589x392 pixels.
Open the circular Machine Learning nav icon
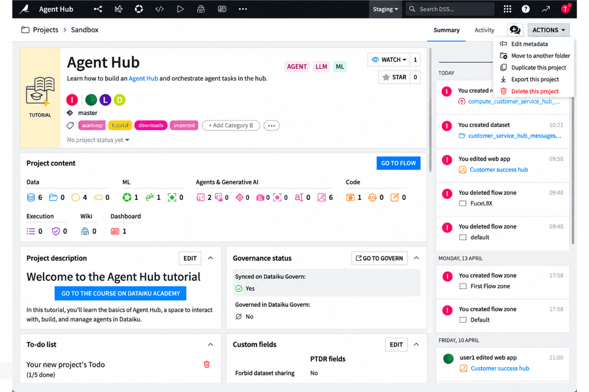139,9
